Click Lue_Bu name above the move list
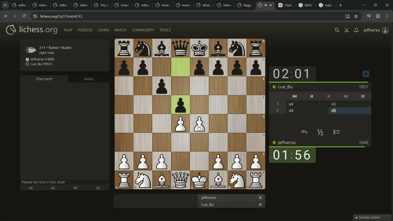The width and height of the screenshot is (393, 221). [285, 87]
